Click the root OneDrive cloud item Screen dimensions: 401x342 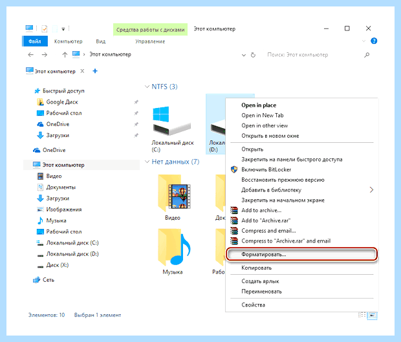[49, 150]
